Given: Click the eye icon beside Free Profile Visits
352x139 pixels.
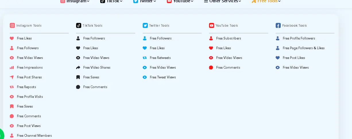Looking at the screenshot, I should pos(12,97).
